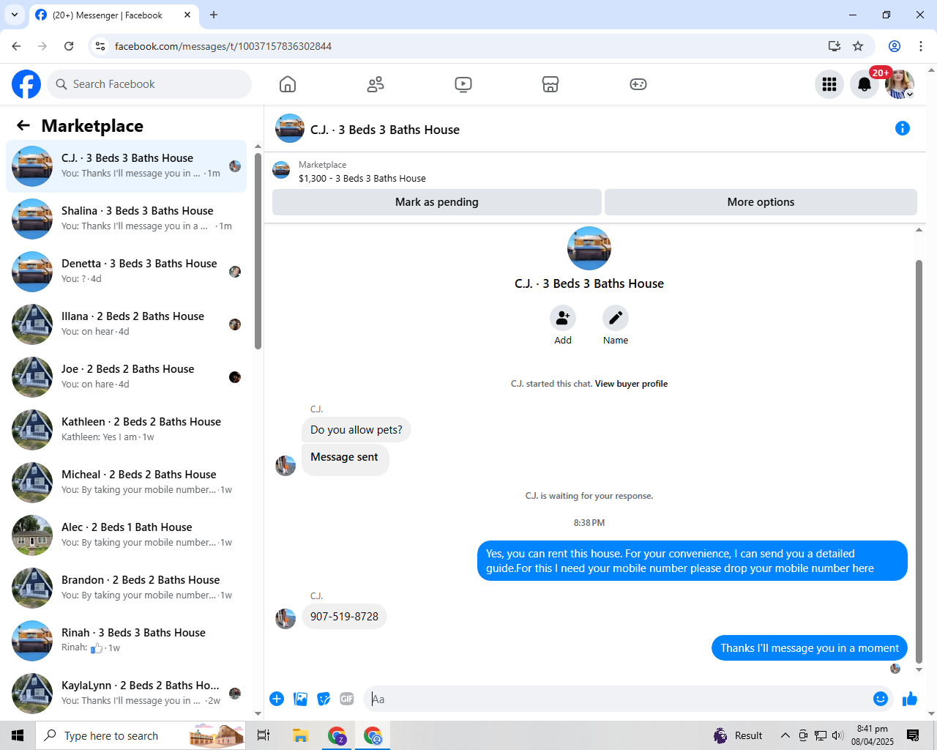Open Alec 2 Beds 1 Bath conversation

[127, 535]
